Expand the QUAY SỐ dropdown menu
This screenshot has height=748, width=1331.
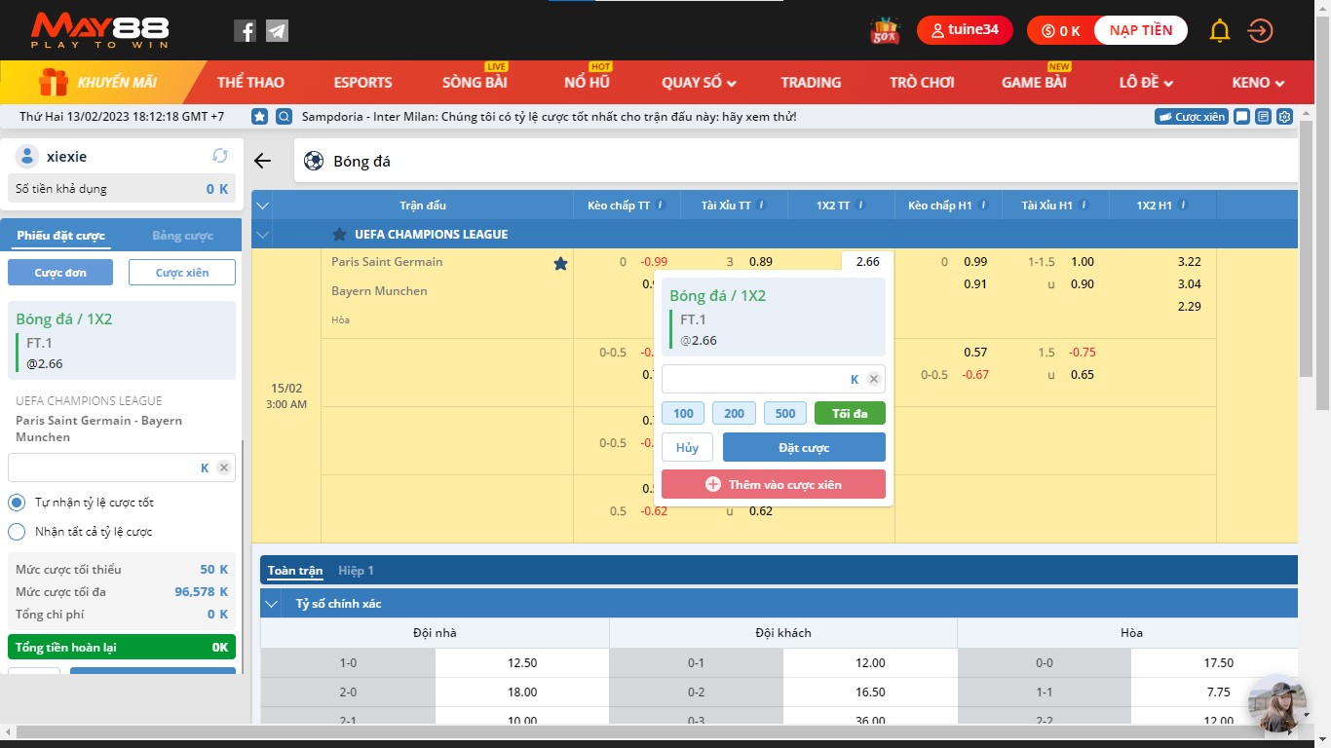[x=699, y=83]
